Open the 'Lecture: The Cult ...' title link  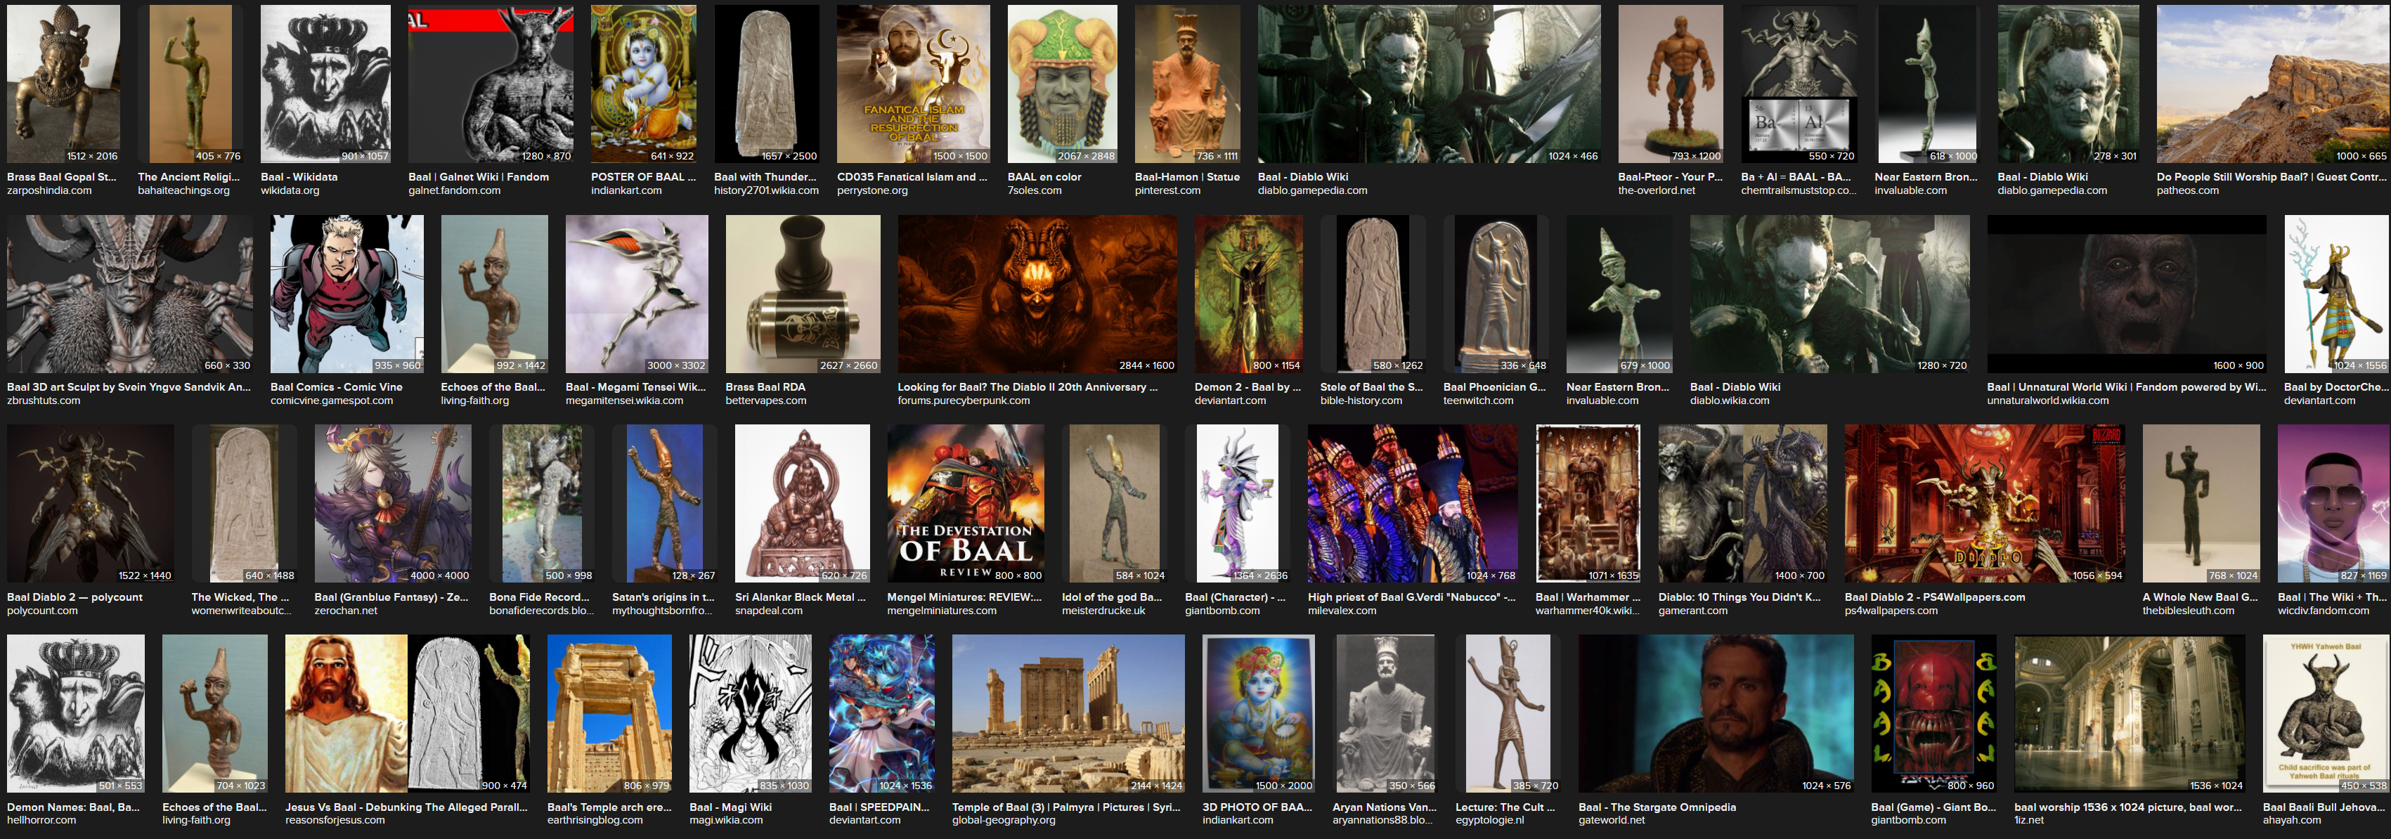(x=1505, y=807)
